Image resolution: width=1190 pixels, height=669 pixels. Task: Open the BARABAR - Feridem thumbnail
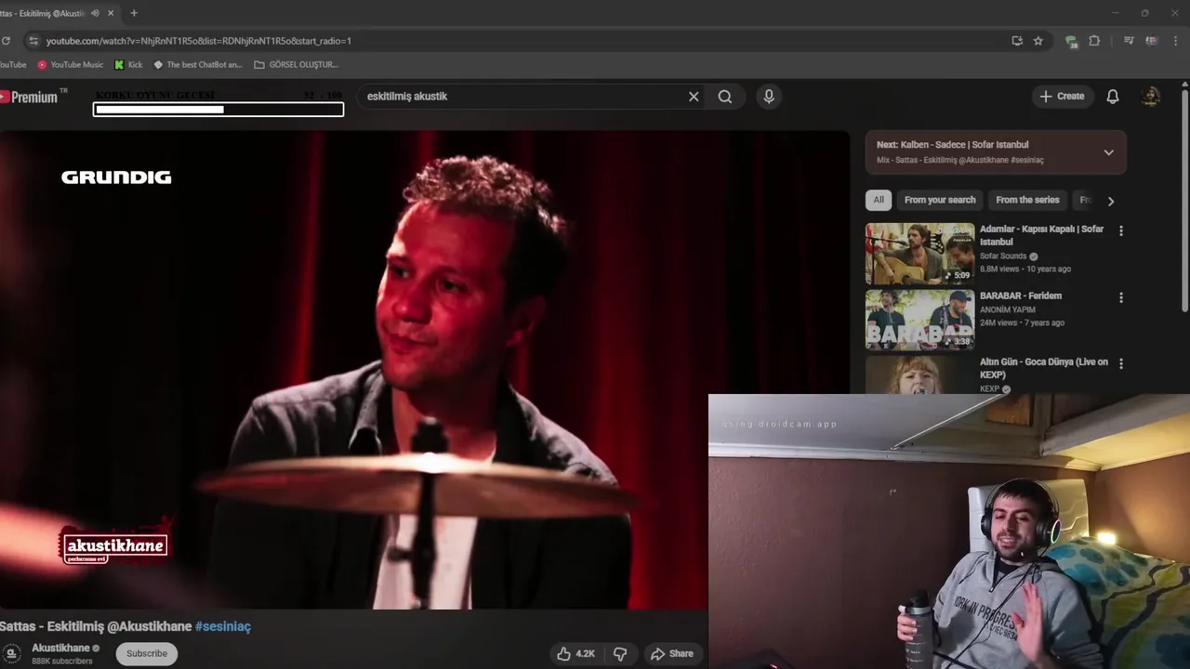(919, 320)
